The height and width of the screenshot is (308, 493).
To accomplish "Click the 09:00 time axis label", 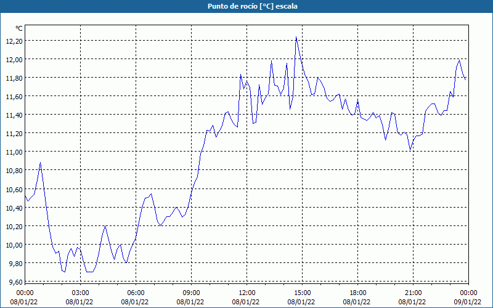I will pos(191,293).
